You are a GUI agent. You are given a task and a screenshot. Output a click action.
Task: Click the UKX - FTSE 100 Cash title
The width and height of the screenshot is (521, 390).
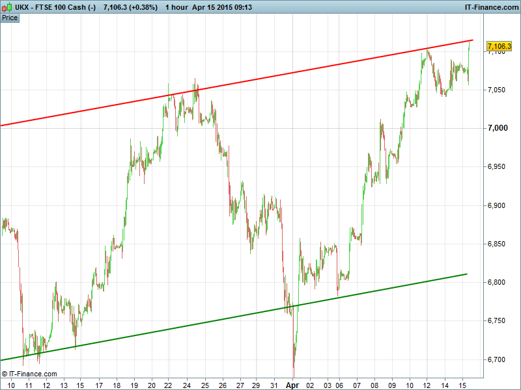click(x=55, y=6)
